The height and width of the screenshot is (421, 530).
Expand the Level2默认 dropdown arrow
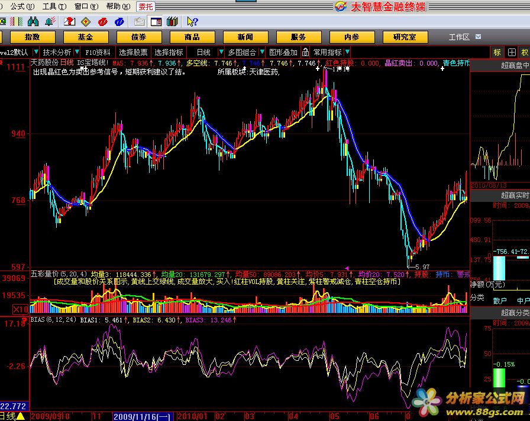coord(36,52)
